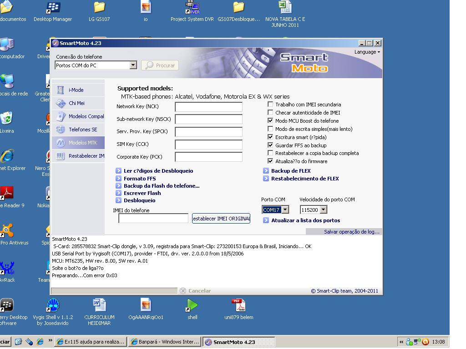Enable Trabalho com IMEI secundaria checkbox
The height and width of the screenshot is (349, 466).
270,105
